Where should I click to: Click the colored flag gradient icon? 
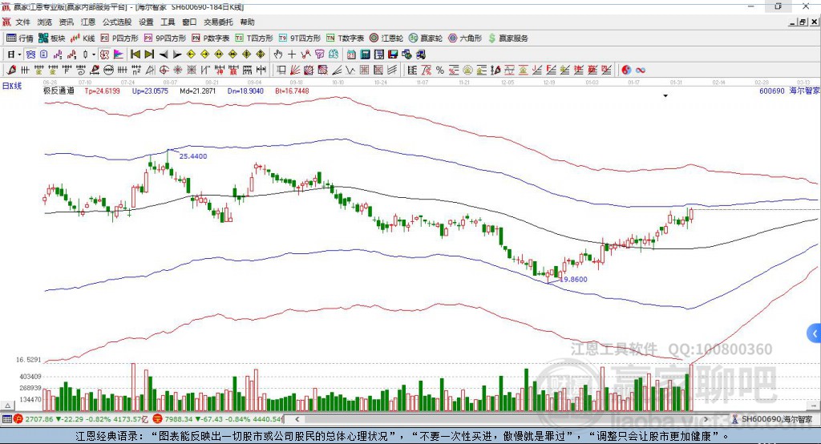[x=119, y=54]
